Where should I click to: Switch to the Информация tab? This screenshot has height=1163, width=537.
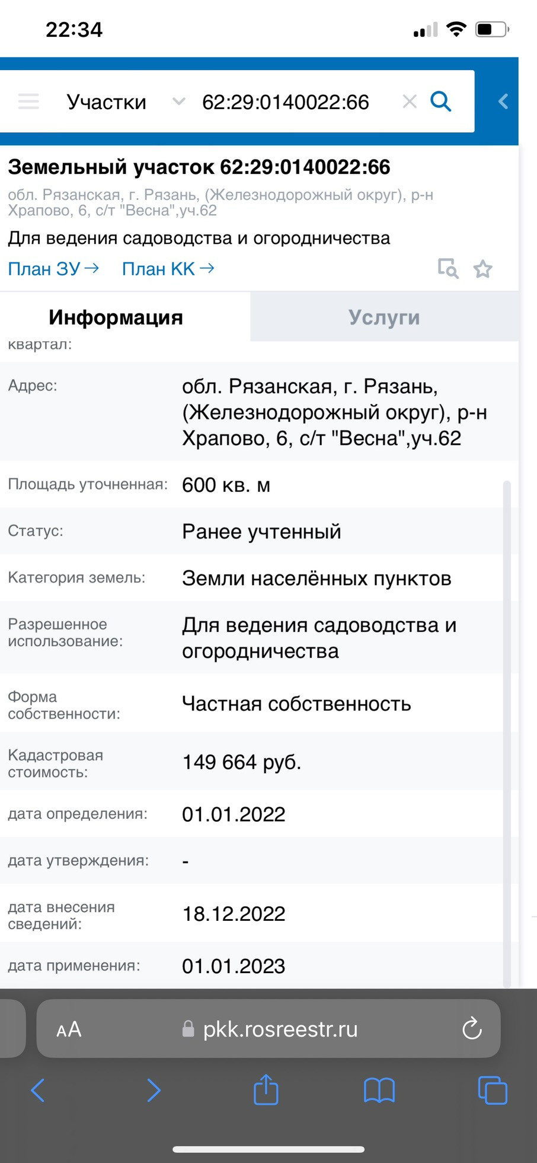pyautogui.click(x=116, y=317)
